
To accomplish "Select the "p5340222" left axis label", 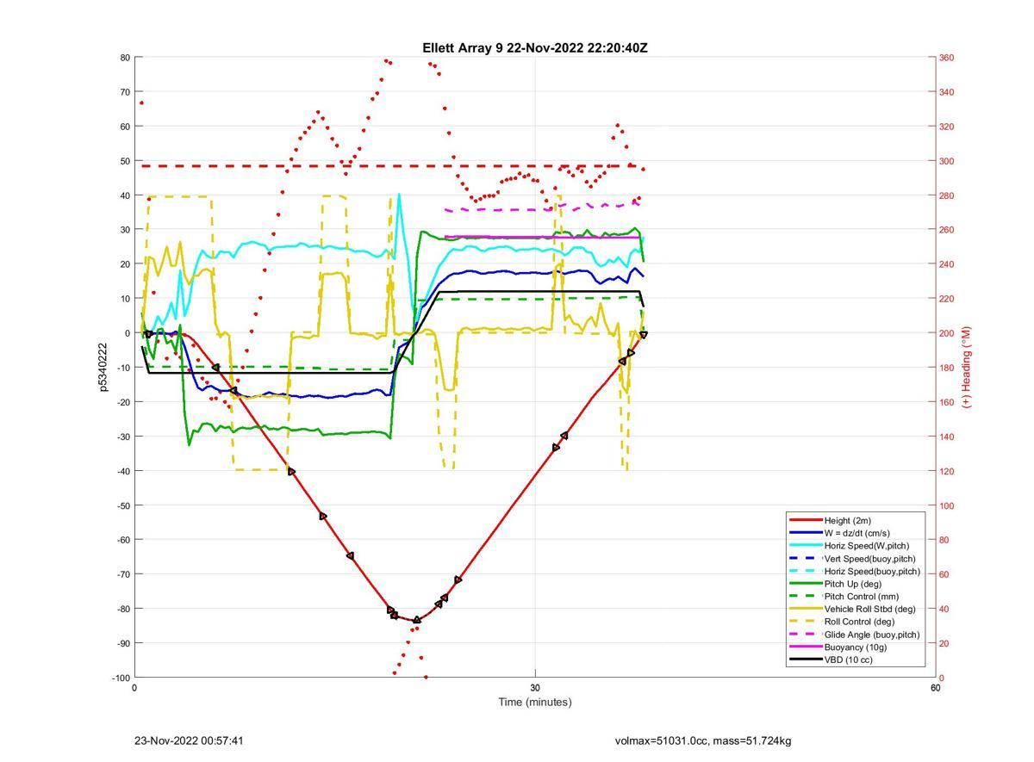I will (x=103, y=368).
